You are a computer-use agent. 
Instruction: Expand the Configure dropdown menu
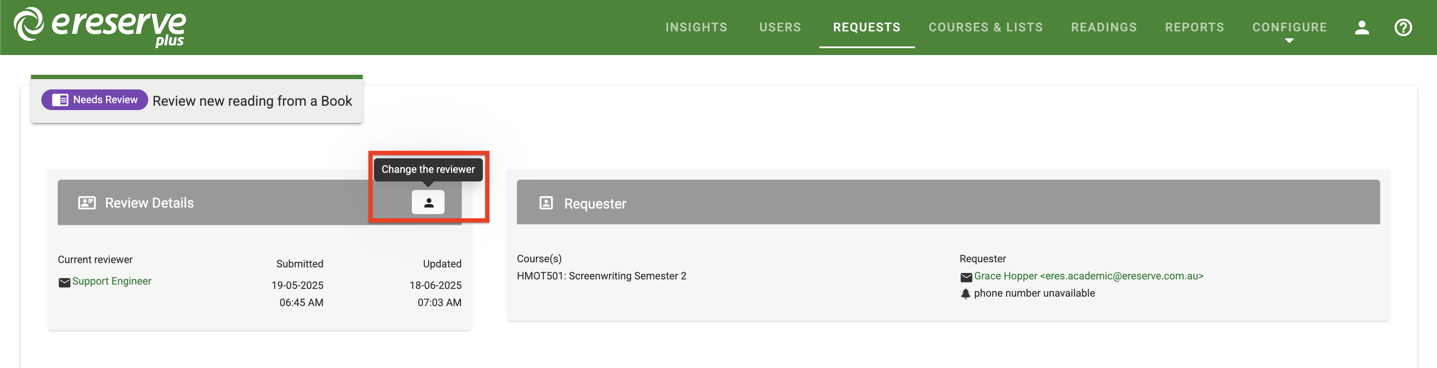click(1289, 27)
